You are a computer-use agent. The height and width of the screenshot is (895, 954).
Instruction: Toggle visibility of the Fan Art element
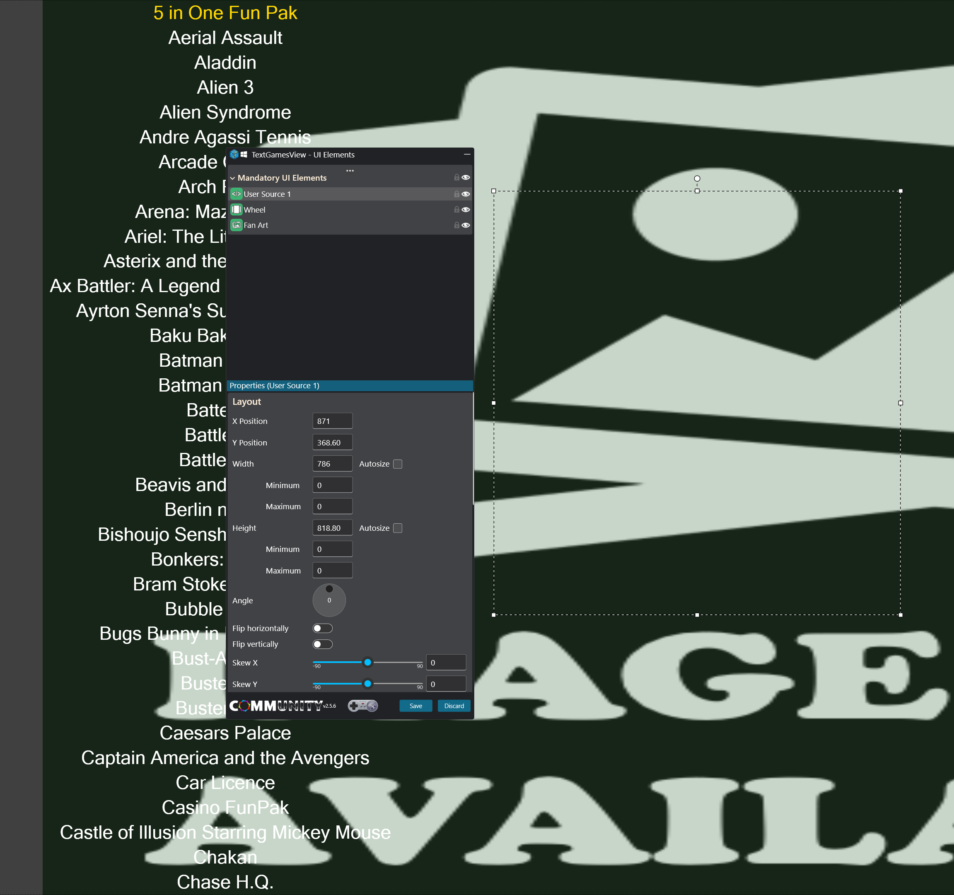(466, 225)
